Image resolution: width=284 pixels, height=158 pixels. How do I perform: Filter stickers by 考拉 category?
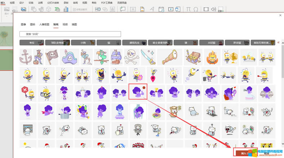point(32,43)
